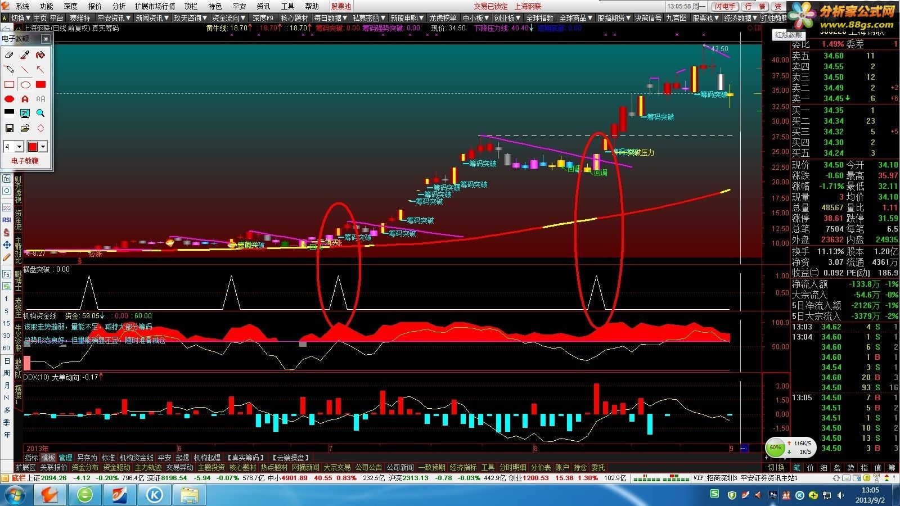Open the 扩展市场行情 menu

click(x=155, y=6)
